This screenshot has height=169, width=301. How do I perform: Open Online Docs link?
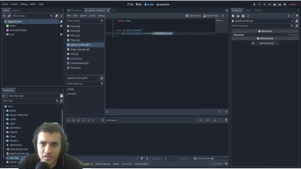click(x=193, y=15)
